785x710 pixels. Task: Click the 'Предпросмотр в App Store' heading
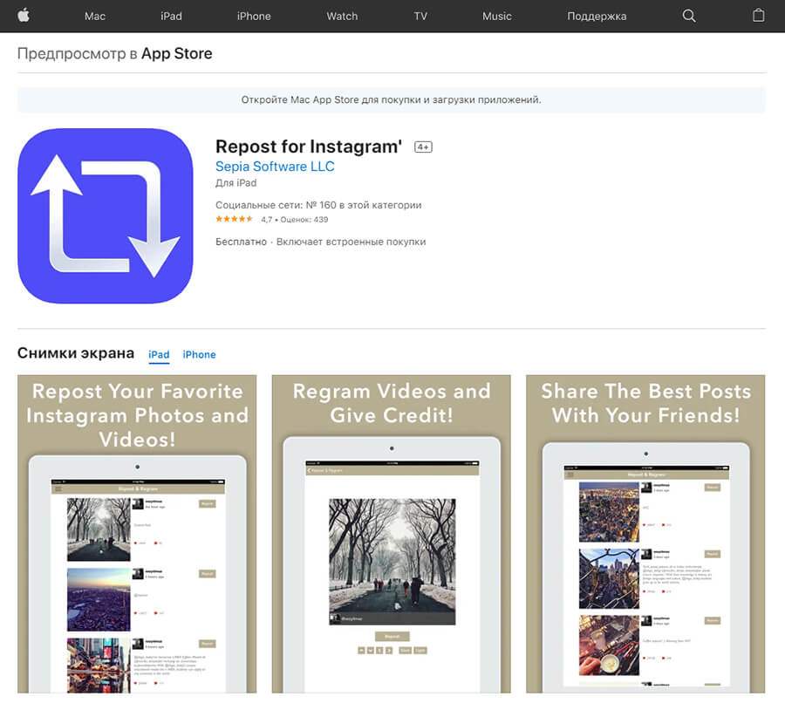pos(114,53)
